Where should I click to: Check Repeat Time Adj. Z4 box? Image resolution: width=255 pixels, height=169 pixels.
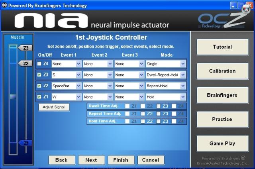click(174, 114)
